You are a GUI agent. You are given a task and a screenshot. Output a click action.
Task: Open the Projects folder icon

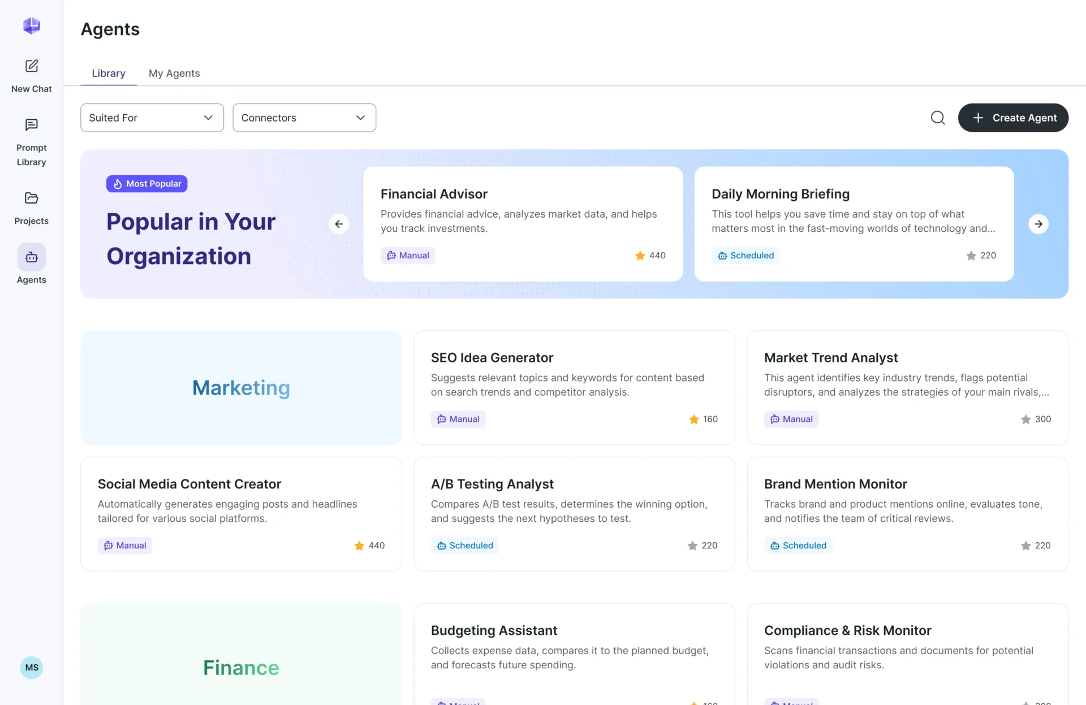pyautogui.click(x=32, y=198)
